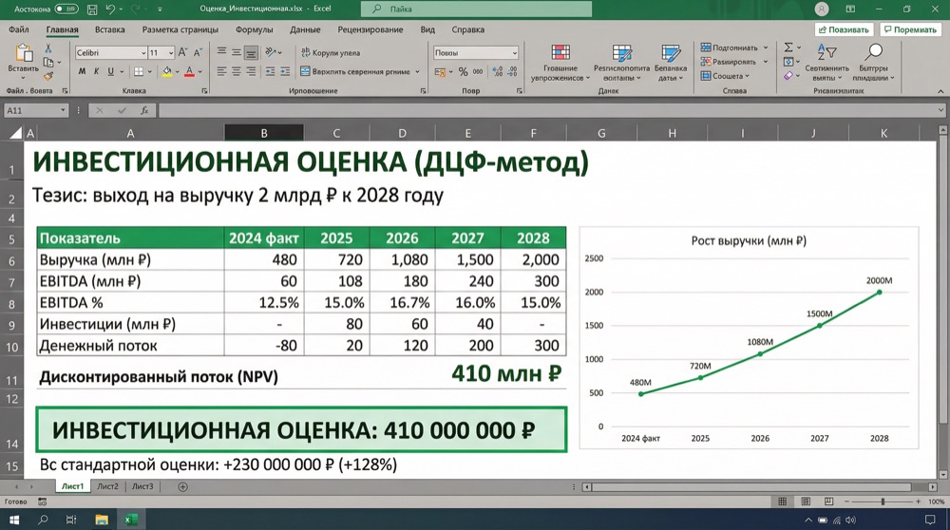Switch to sheet tab Лист3
950x530 pixels.
click(x=143, y=486)
